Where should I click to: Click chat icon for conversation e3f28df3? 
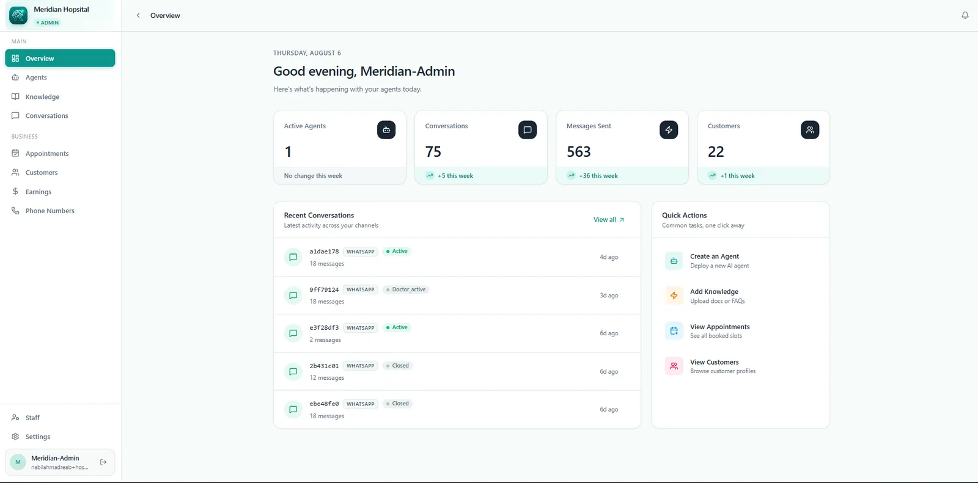coord(293,333)
